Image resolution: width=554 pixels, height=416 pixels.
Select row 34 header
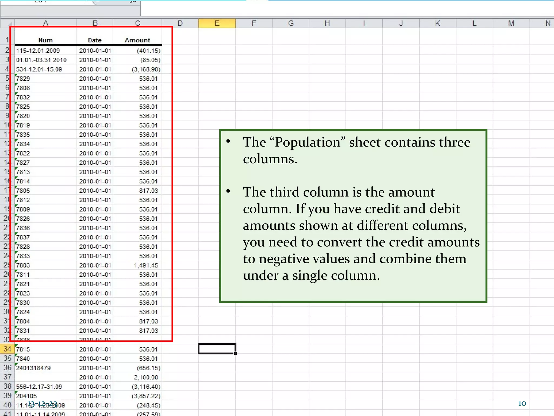pos(7,349)
